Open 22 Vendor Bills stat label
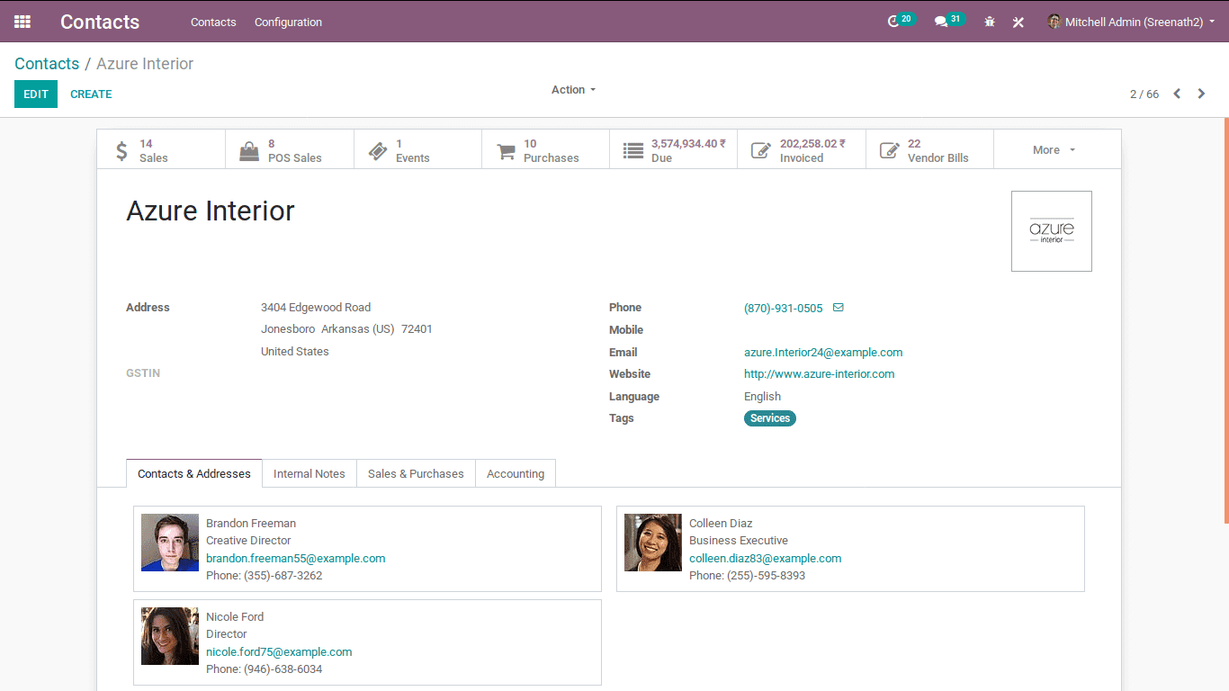This screenshot has width=1229, height=691. coord(938,150)
